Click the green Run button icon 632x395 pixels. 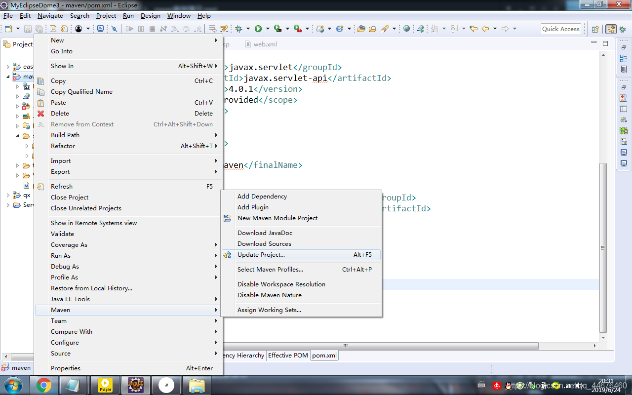pyautogui.click(x=258, y=29)
